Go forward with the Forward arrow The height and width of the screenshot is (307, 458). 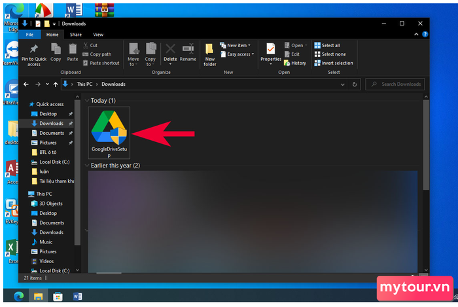point(38,84)
